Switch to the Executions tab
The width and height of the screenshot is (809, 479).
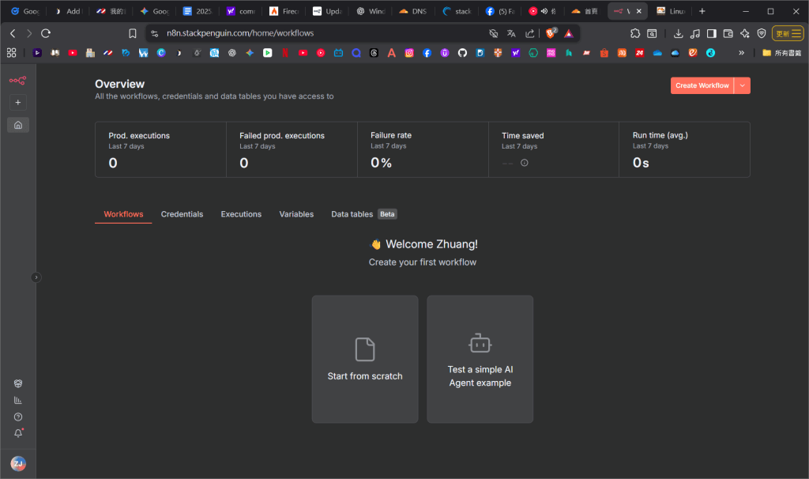241,214
